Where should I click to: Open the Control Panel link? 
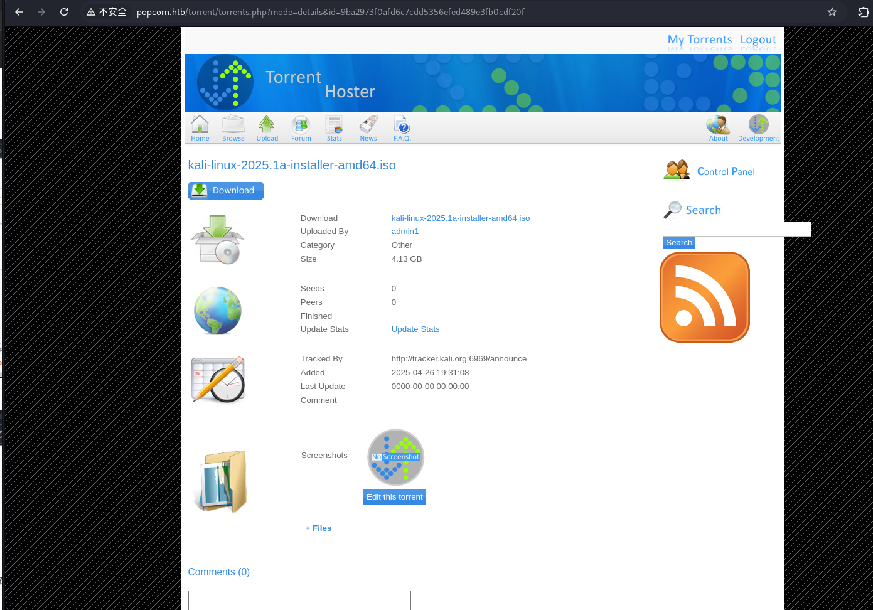[726, 171]
